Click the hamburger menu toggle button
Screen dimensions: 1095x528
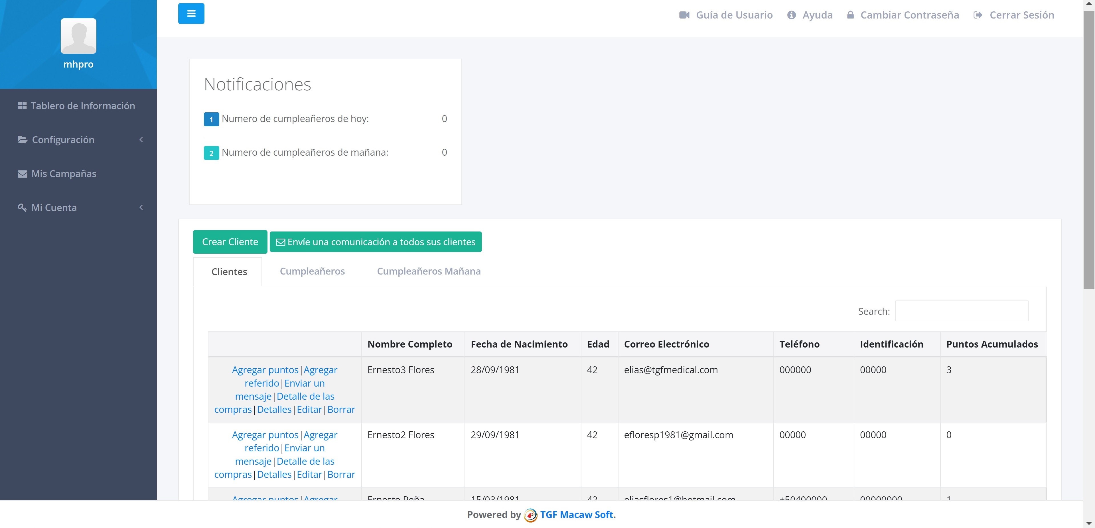tap(191, 14)
